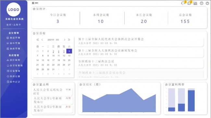Select March 15 in the calendar
This screenshot has width=211, height=118.
coord(43,60)
